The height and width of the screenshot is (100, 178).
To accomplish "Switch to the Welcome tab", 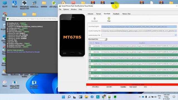I will point(90,14).
